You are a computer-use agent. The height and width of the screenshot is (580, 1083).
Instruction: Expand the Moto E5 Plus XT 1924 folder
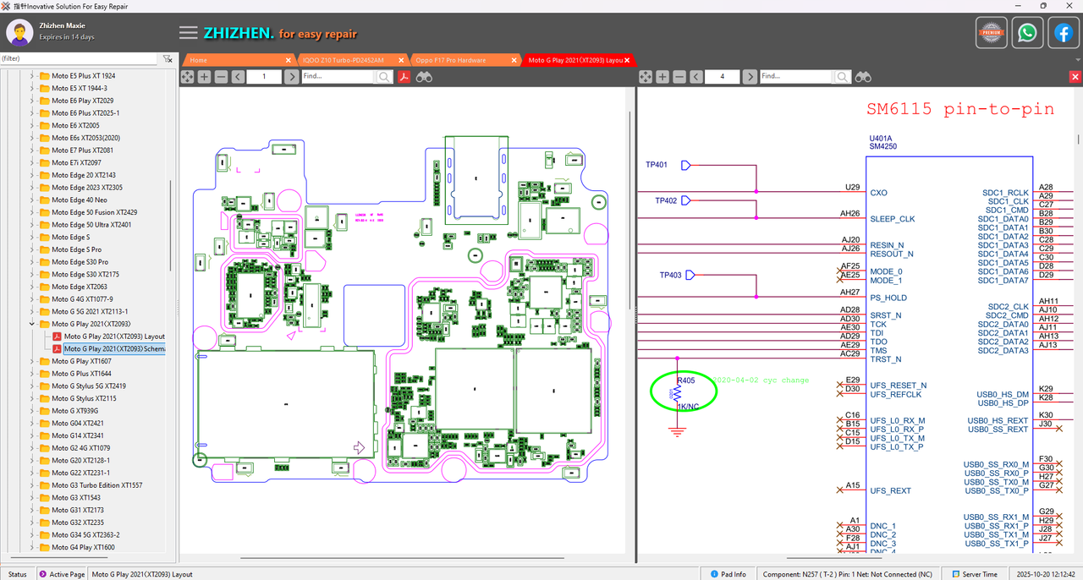[32, 75]
